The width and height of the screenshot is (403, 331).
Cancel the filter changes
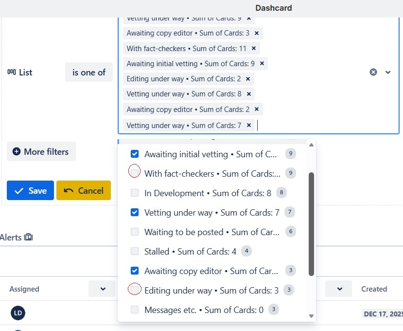[84, 190]
